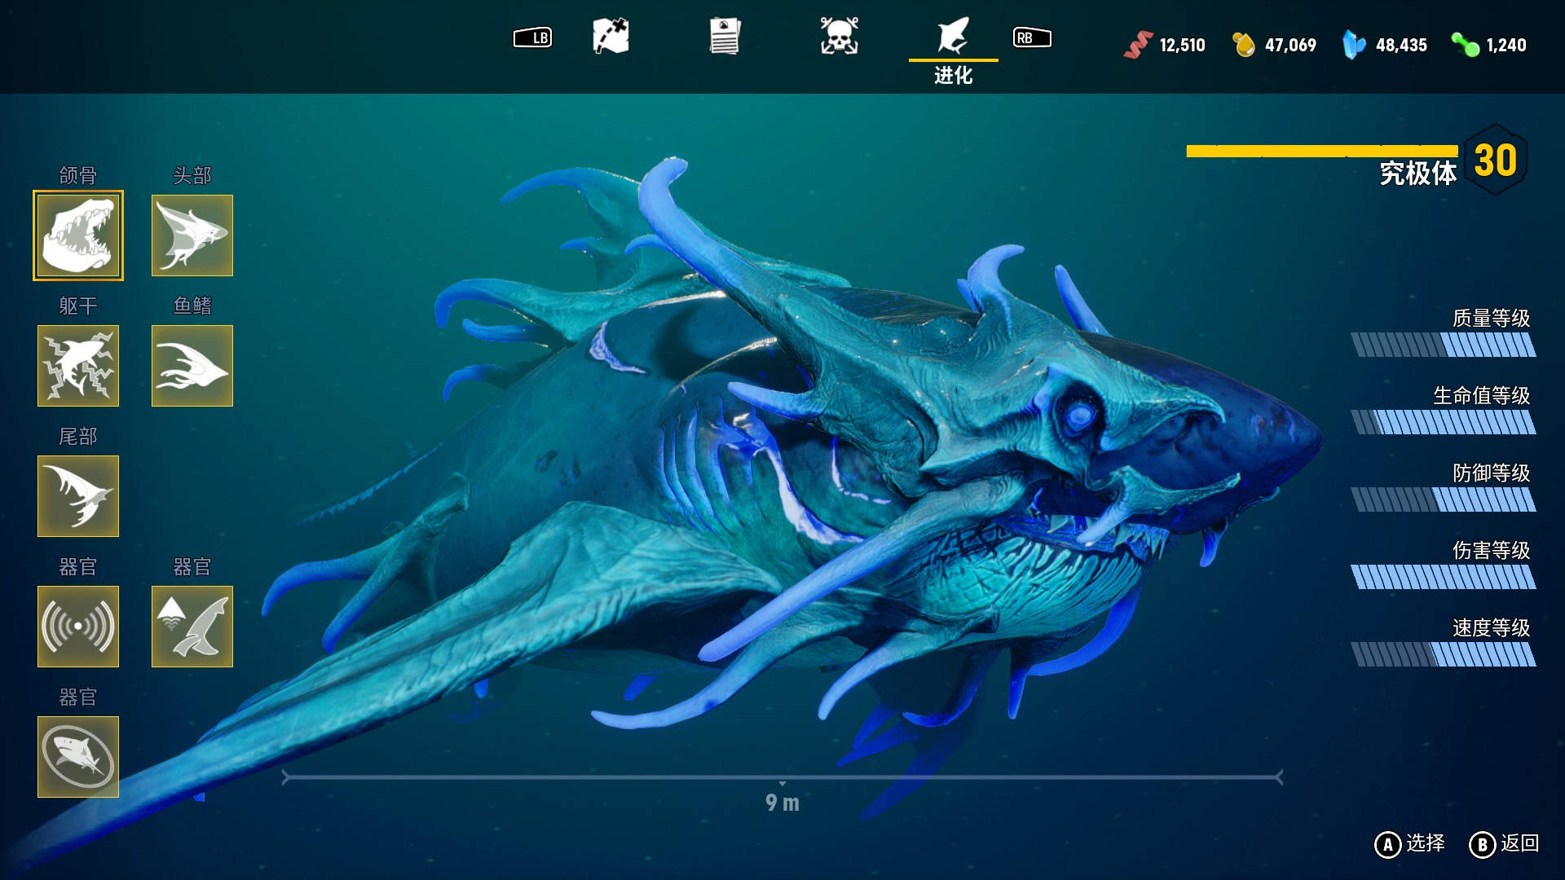
Task: Click the A 选择 select button
Action: point(1410,844)
